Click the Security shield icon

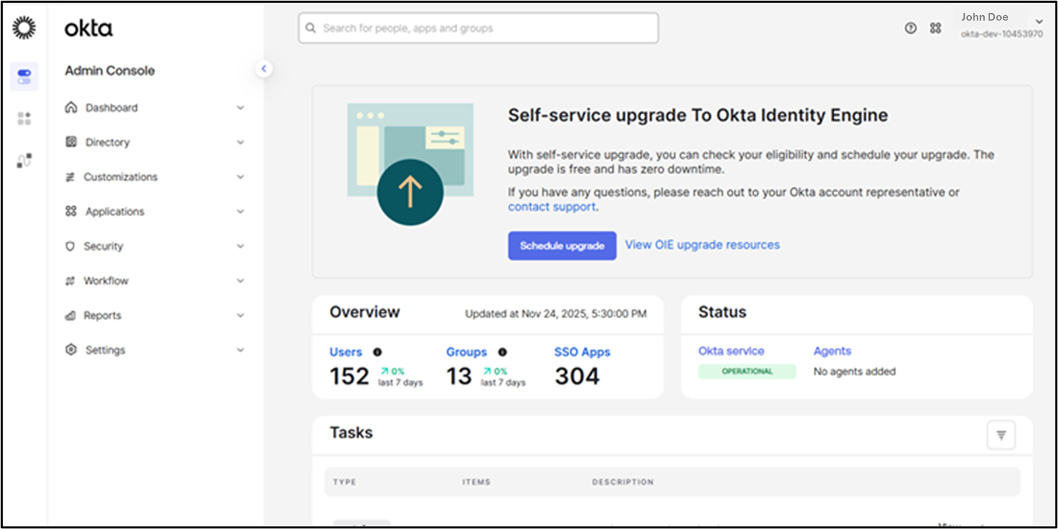pyautogui.click(x=70, y=246)
